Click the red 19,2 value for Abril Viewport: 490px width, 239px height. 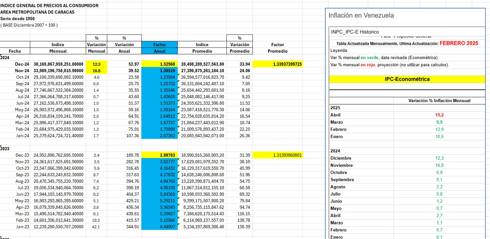point(439,115)
